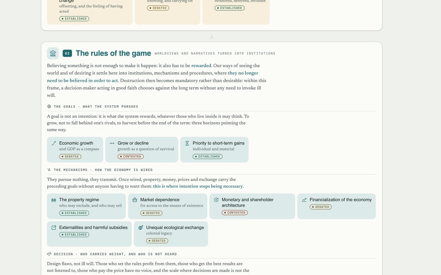Click 'THE MECHANISMS · HOW THE ECONOMY IS WIRED' label
The image size is (441, 275).
103,170
